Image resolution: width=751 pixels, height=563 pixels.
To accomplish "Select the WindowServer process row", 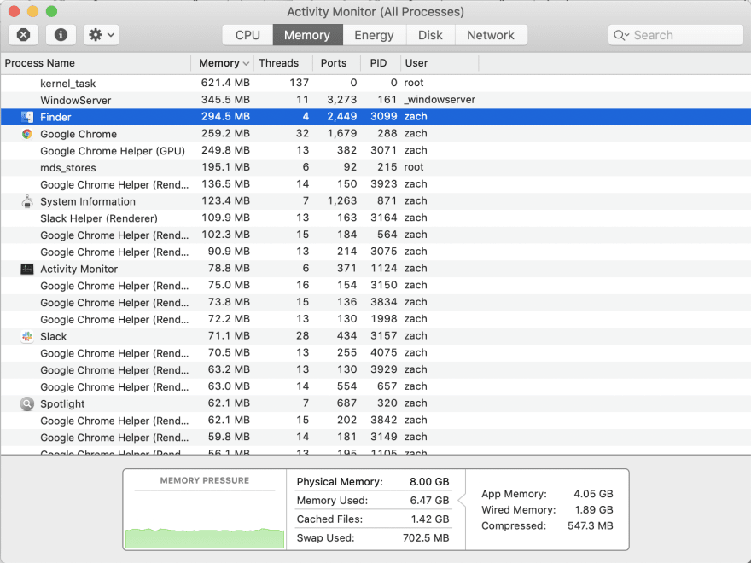I will pyautogui.click(x=375, y=100).
